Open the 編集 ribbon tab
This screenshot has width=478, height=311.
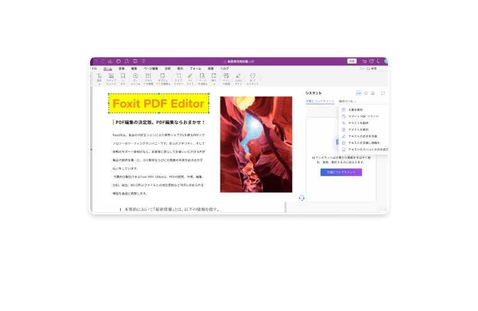click(134, 68)
